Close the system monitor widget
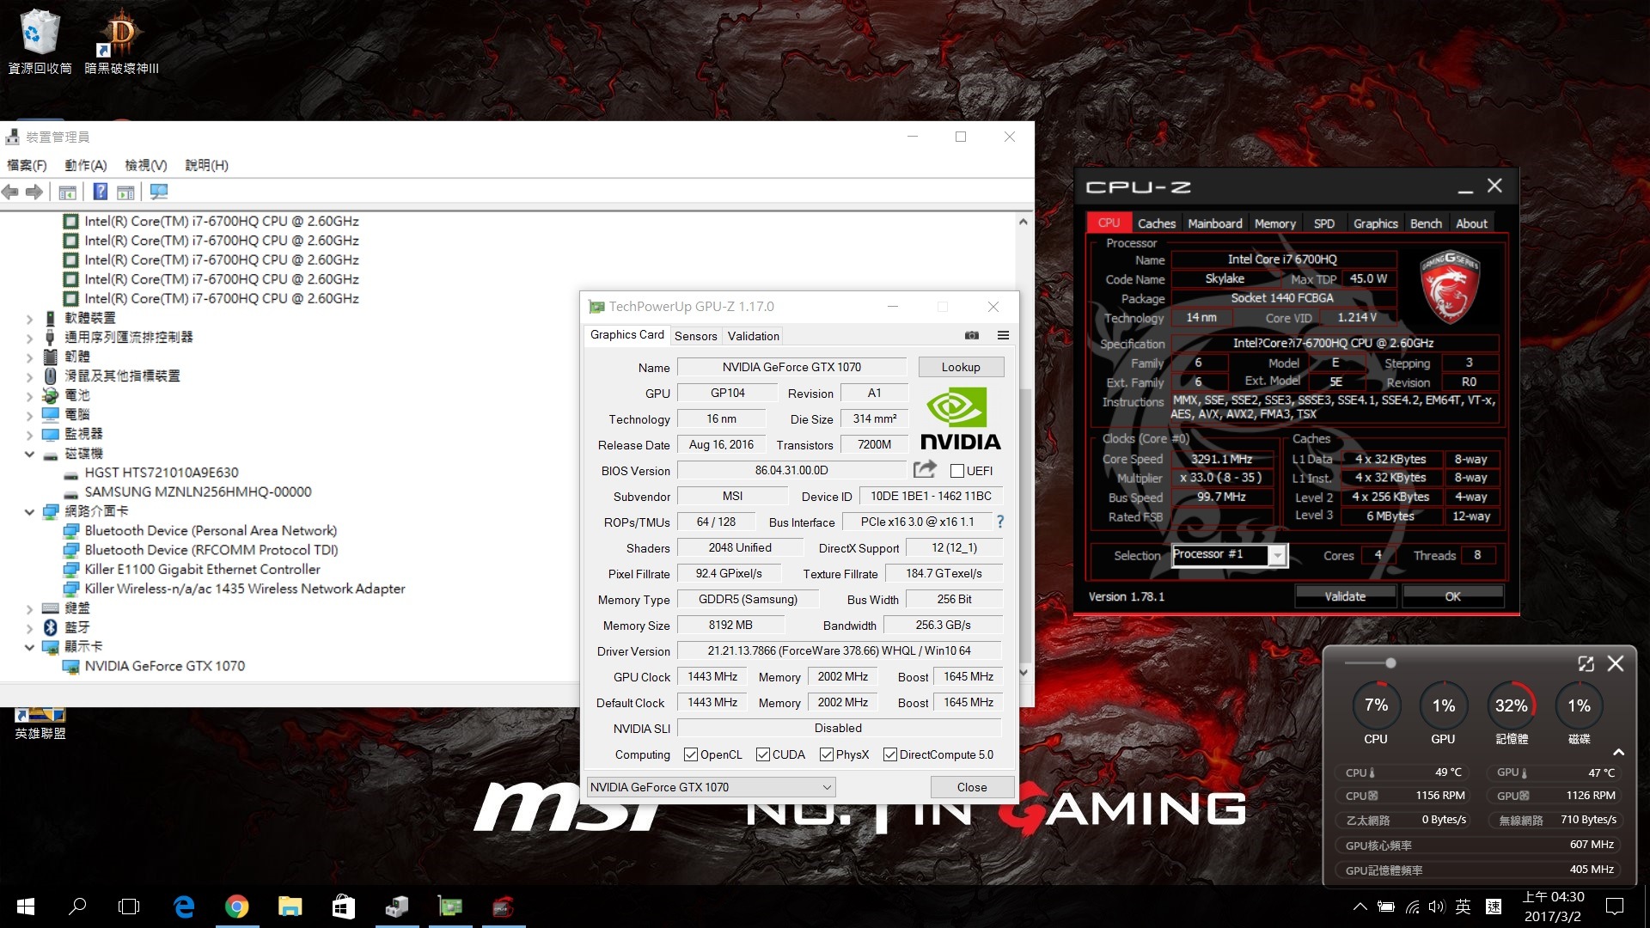 click(x=1616, y=663)
